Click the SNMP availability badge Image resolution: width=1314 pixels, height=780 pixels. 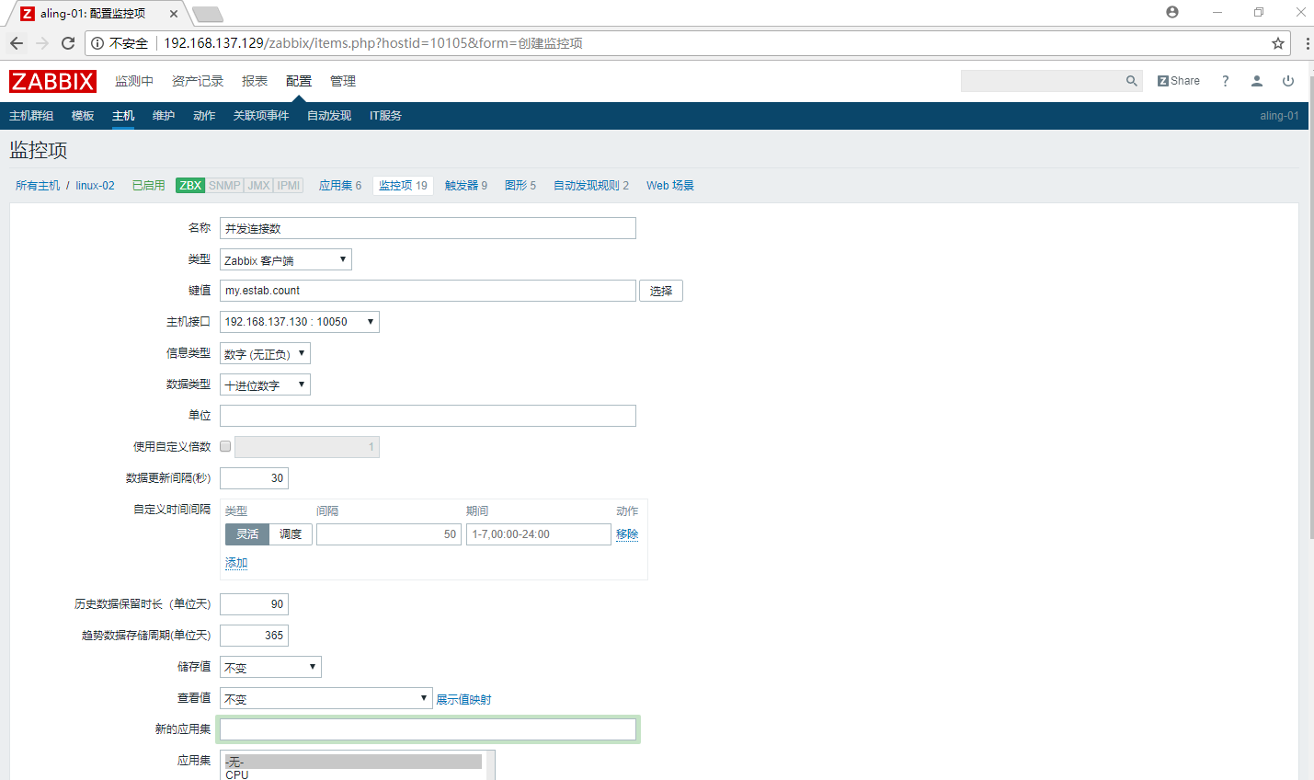pos(224,186)
